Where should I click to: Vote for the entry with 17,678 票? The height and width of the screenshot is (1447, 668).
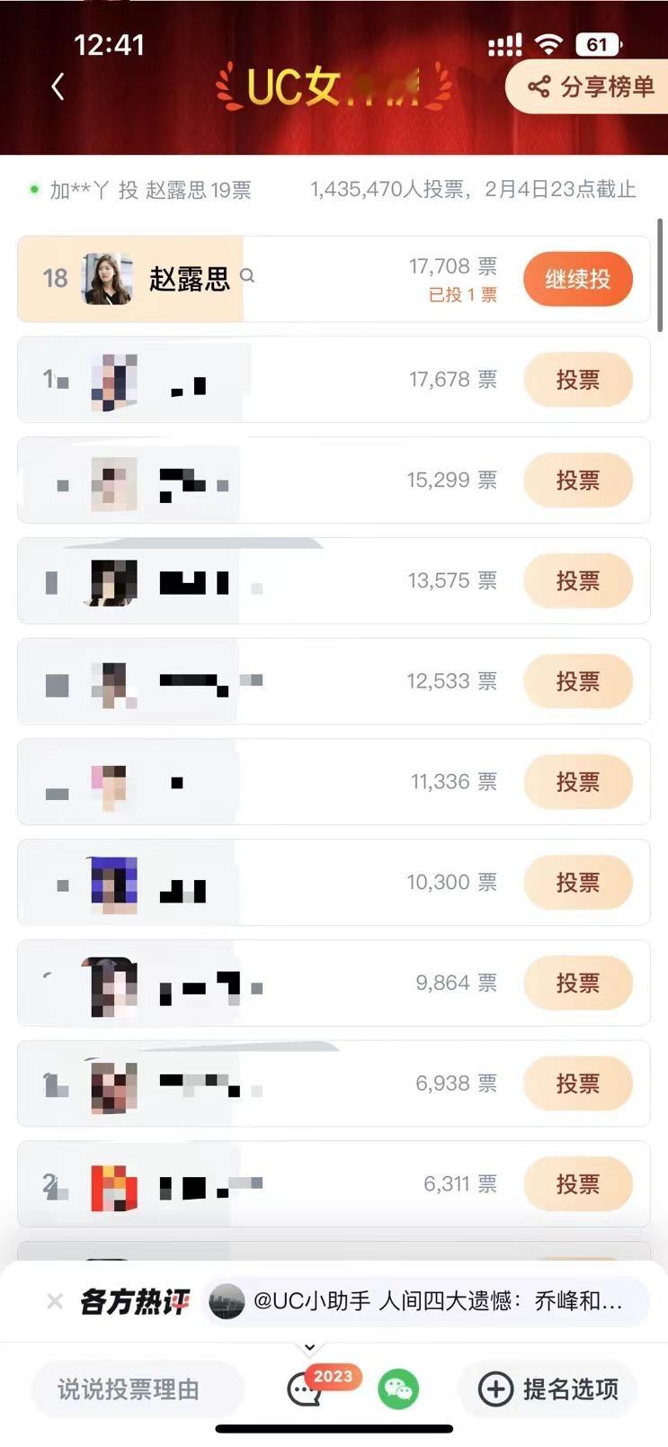point(577,380)
